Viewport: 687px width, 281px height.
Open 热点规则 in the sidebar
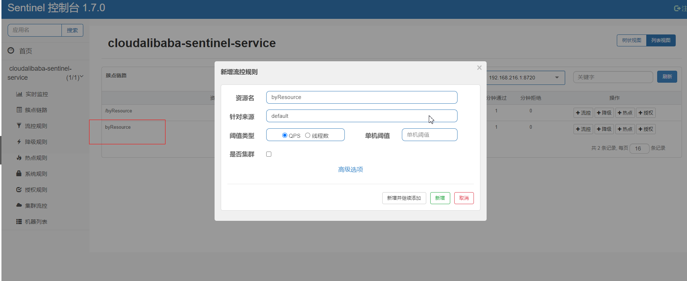(x=36, y=158)
